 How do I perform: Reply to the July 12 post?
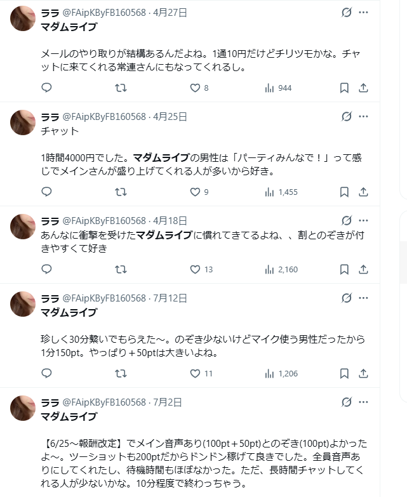(46, 373)
